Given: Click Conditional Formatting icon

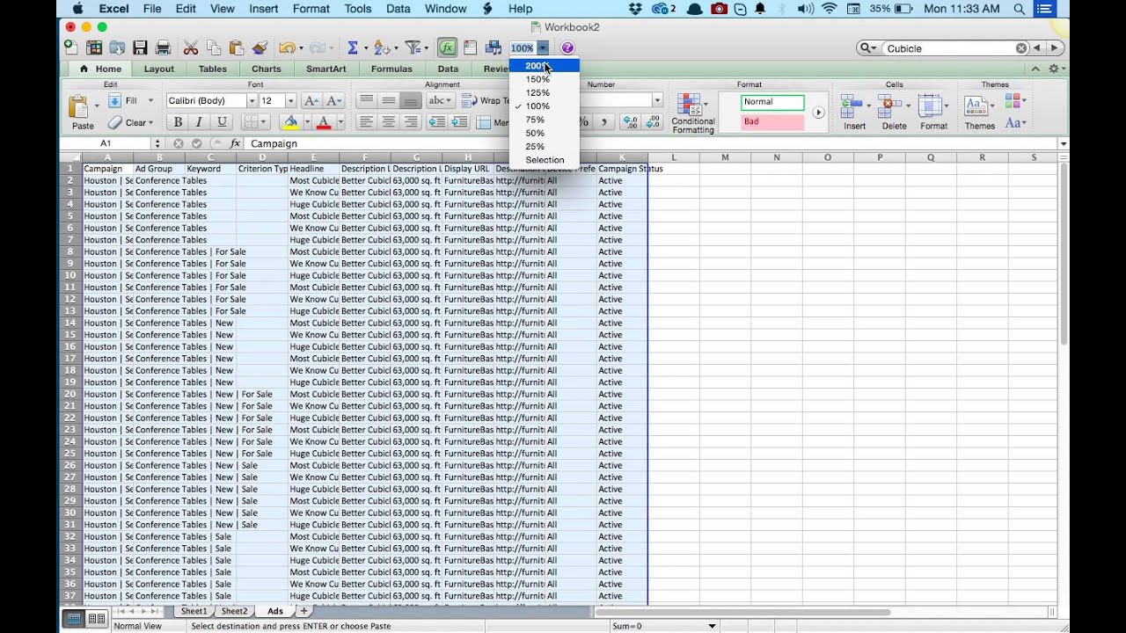Looking at the screenshot, I should pyautogui.click(x=693, y=113).
